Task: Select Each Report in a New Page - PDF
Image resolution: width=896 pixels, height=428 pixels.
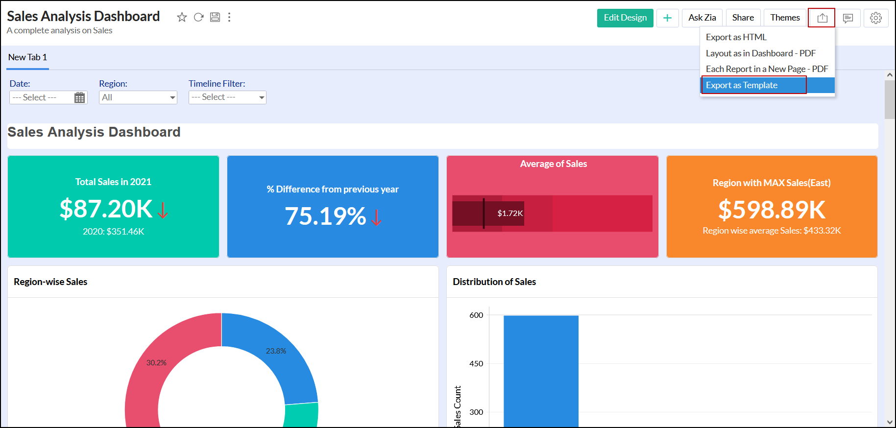Action: click(767, 69)
